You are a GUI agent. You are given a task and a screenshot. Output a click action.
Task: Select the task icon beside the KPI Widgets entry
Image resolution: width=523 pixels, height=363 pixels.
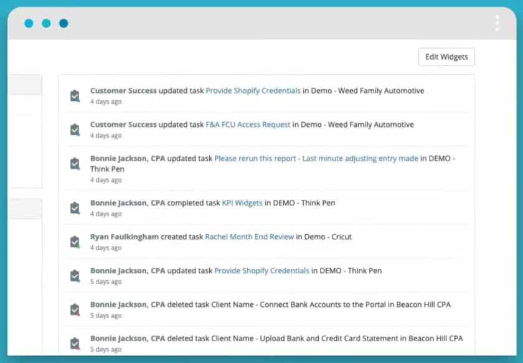(75, 208)
